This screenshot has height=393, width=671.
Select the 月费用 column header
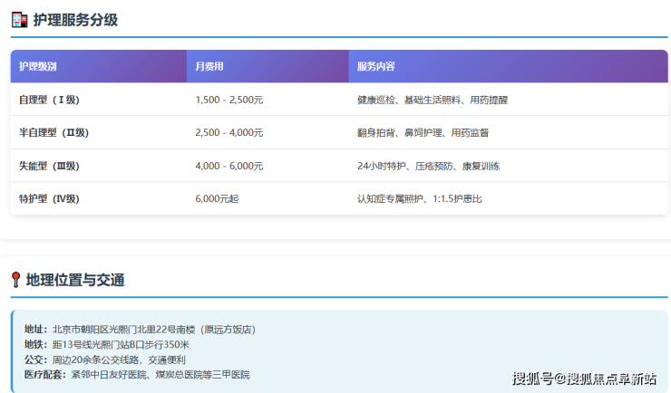click(209, 67)
